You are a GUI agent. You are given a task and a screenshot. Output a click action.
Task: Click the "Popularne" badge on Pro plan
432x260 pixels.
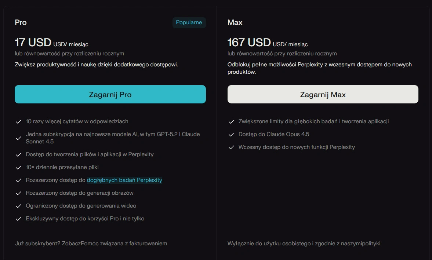[189, 22]
